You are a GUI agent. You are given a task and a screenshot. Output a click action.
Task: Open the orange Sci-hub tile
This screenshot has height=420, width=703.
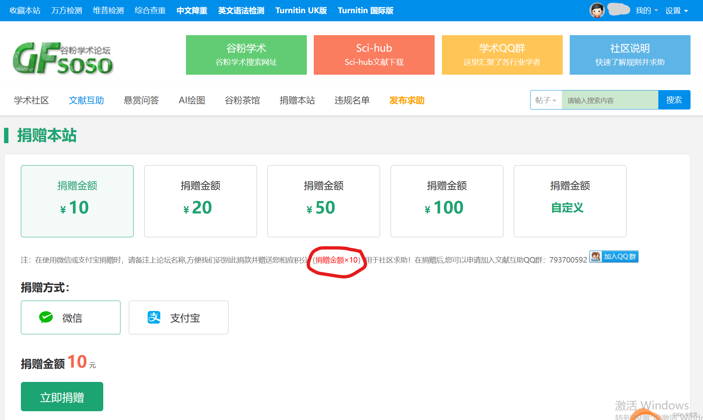[374, 55]
